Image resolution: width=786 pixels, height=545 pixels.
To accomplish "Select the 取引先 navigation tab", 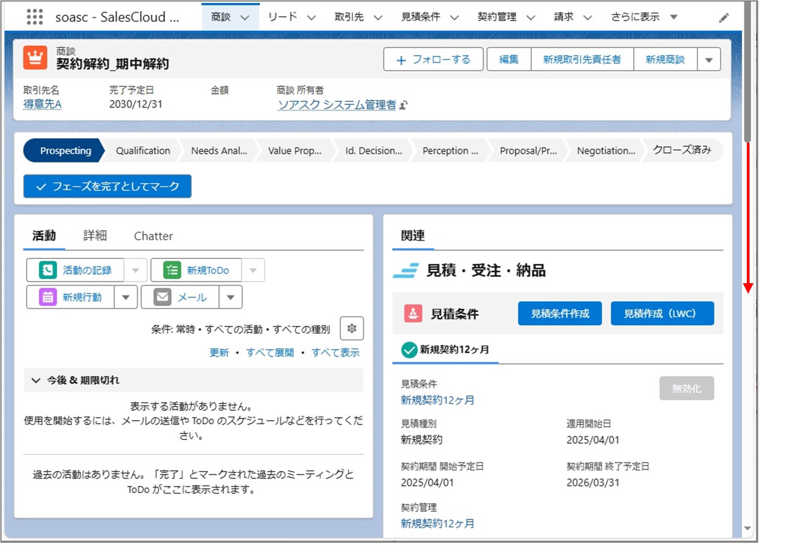I will point(349,17).
